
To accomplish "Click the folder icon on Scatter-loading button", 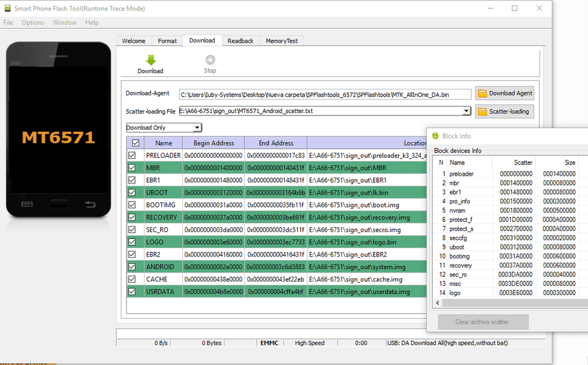I will coord(482,112).
